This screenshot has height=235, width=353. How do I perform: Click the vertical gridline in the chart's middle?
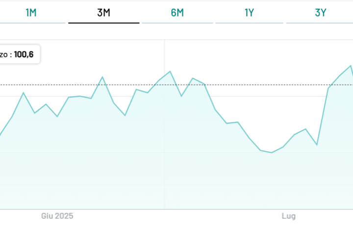[164, 147]
